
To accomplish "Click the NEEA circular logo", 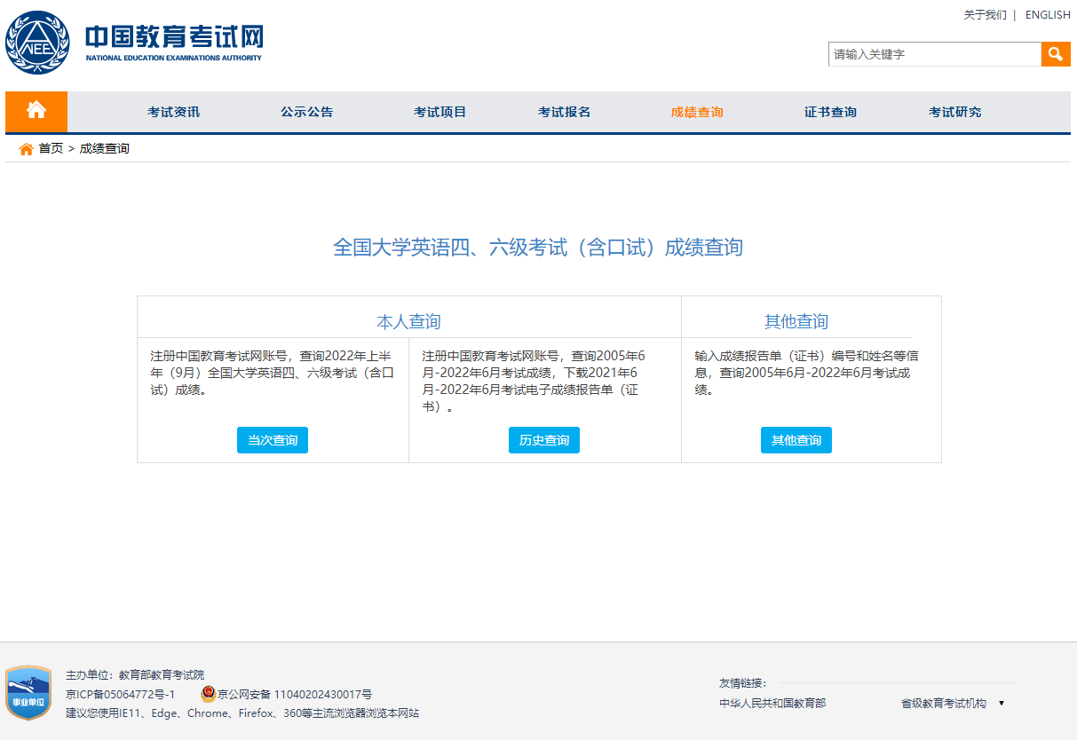I will point(37,43).
